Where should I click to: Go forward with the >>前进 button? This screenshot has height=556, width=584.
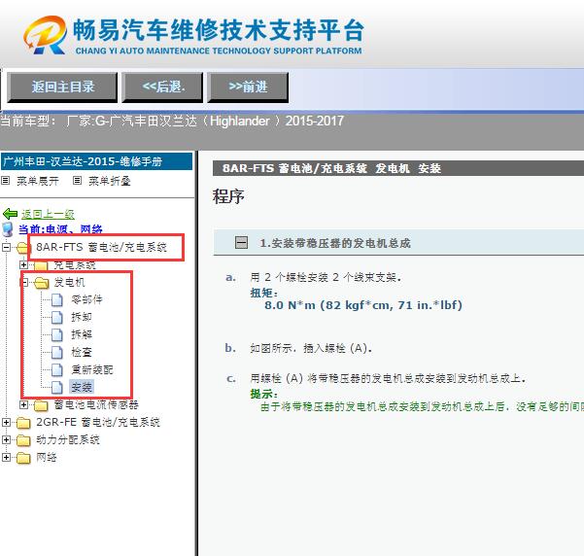248,87
